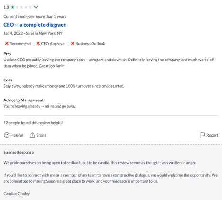Mark the review as Helpful

click(x=13, y=135)
